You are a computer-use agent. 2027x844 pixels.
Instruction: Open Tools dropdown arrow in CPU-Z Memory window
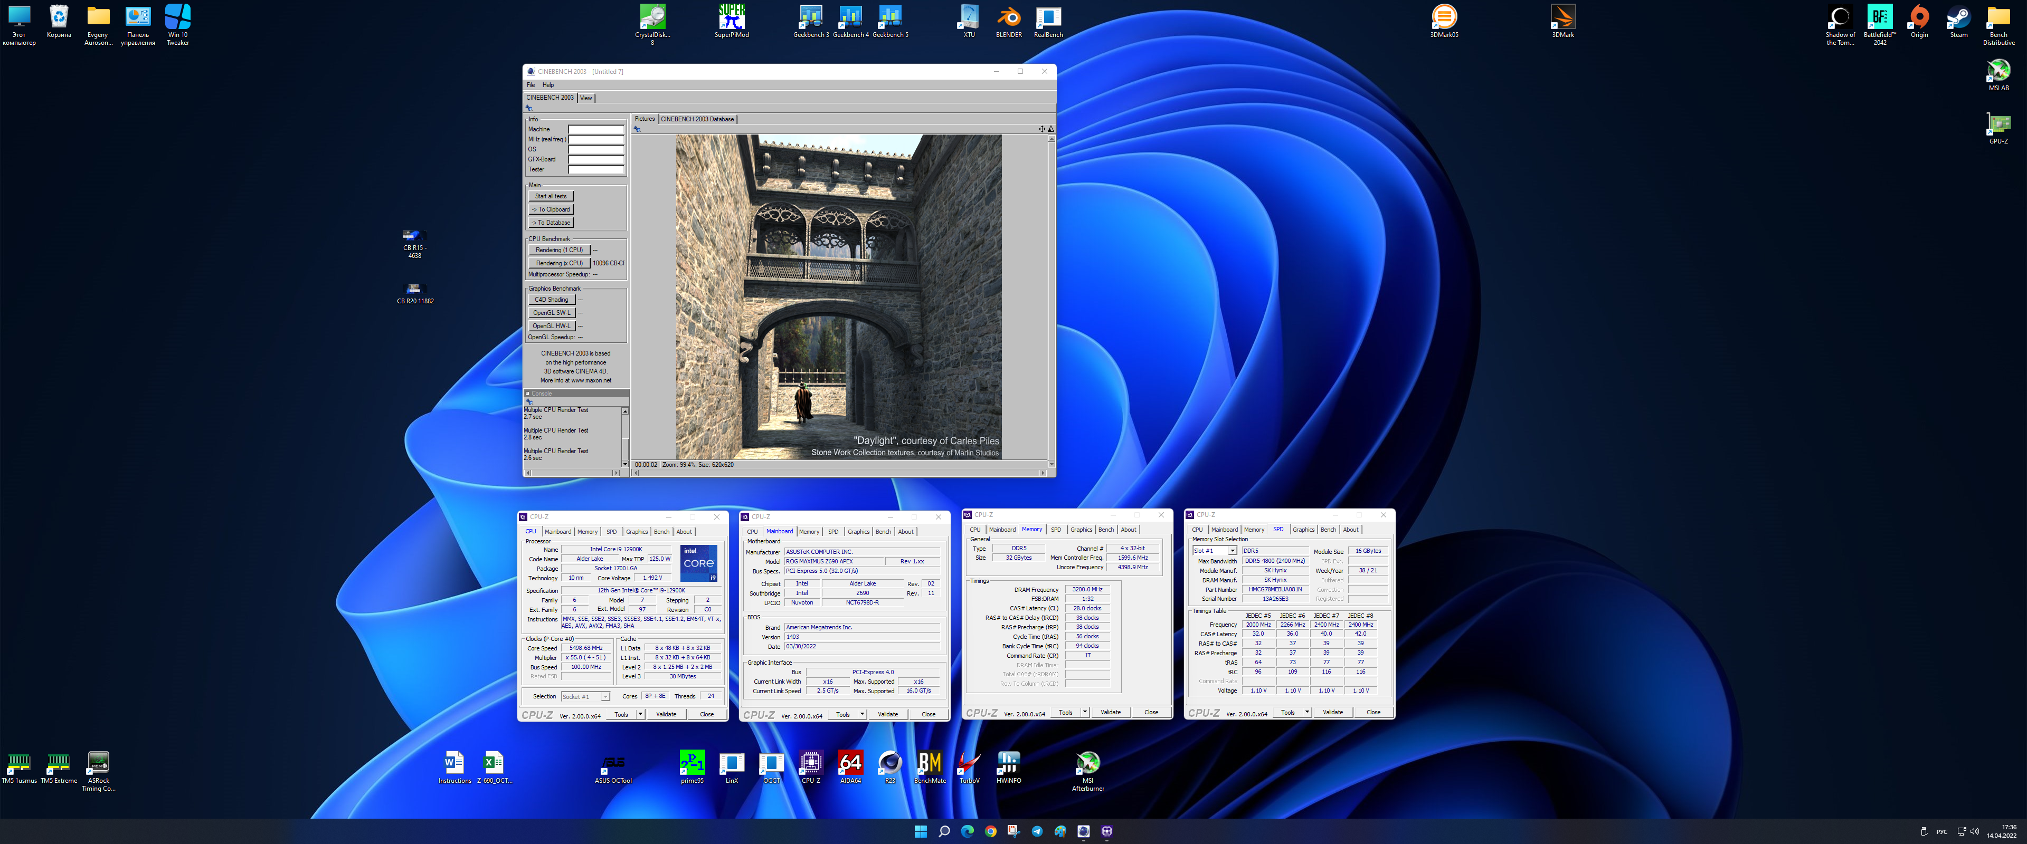[x=1085, y=712]
